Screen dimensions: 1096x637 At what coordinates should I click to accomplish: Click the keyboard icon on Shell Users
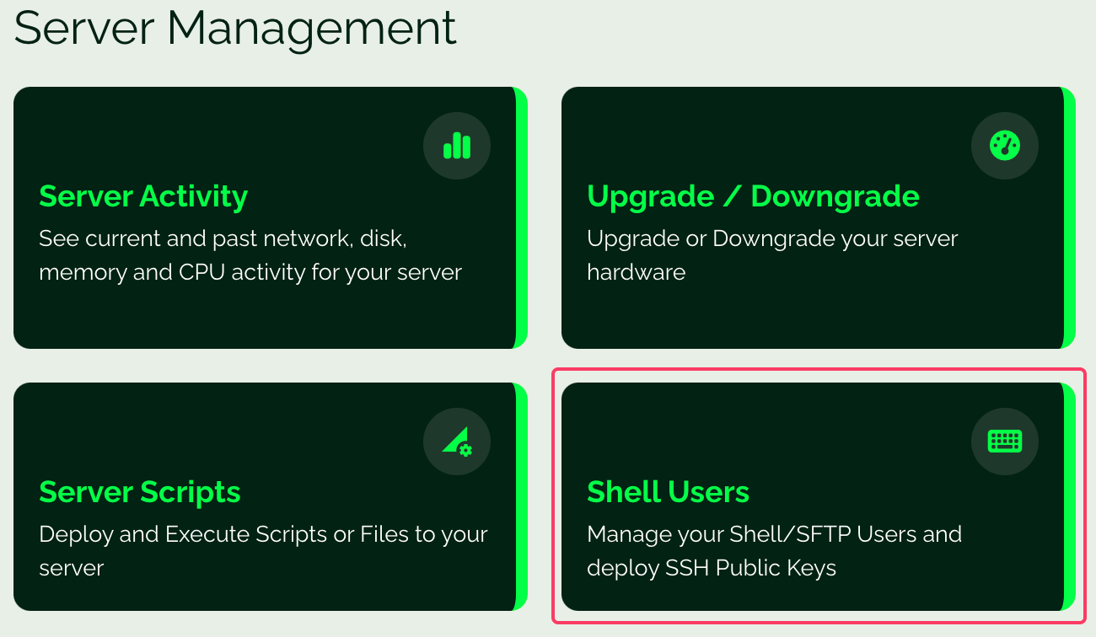point(1005,441)
